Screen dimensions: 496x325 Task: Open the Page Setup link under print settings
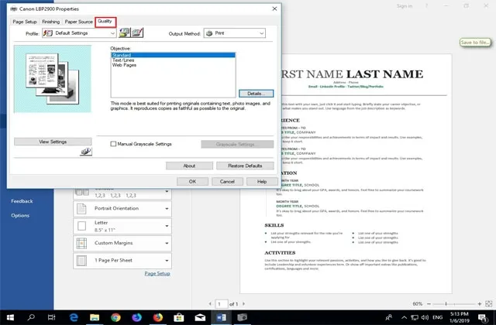pyautogui.click(x=157, y=273)
